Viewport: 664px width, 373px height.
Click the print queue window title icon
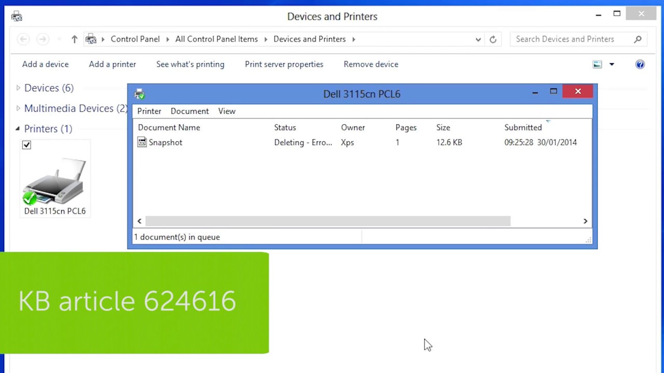coord(139,94)
